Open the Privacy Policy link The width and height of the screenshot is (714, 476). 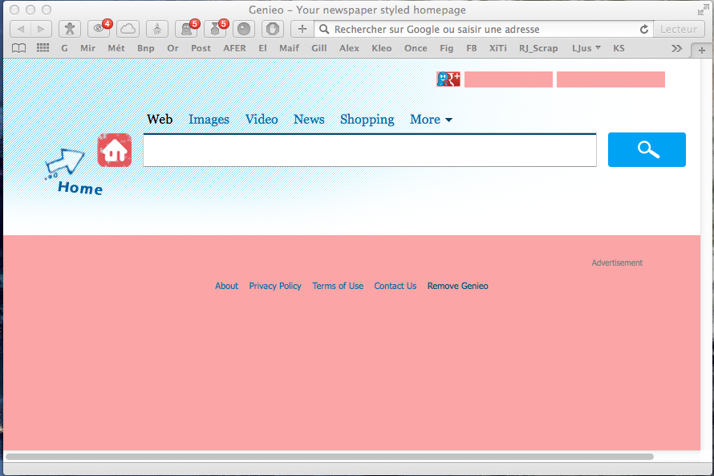click(x=275, y=286)
